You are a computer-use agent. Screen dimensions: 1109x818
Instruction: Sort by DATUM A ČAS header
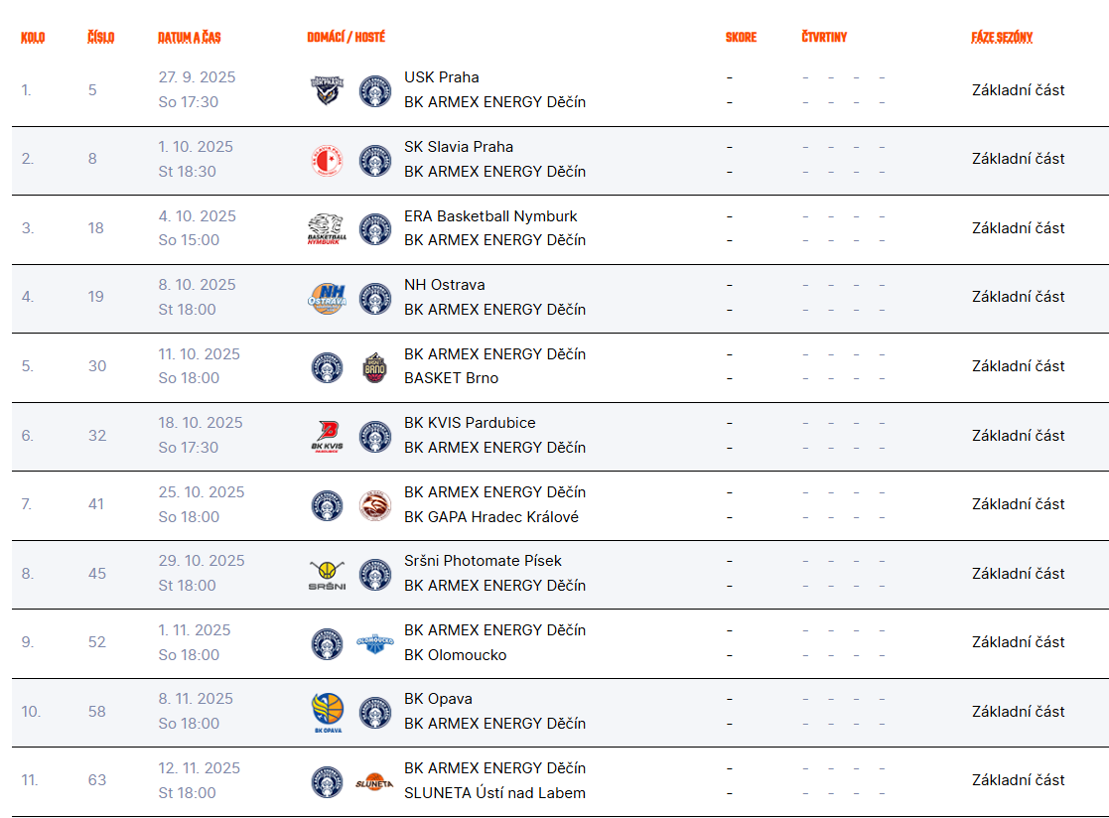tap(189, 38)
